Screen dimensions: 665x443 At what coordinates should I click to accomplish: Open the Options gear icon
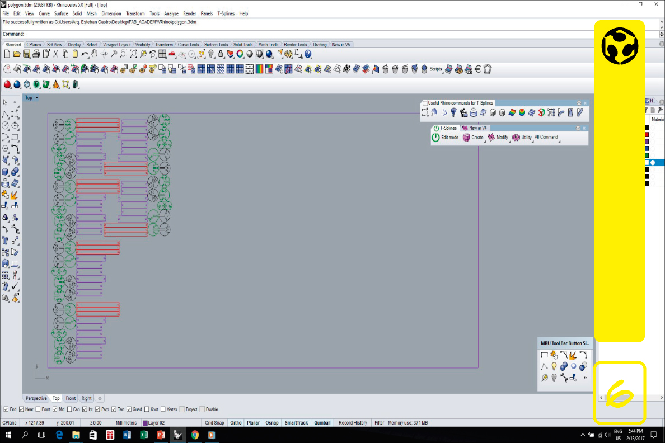[289, 54]
